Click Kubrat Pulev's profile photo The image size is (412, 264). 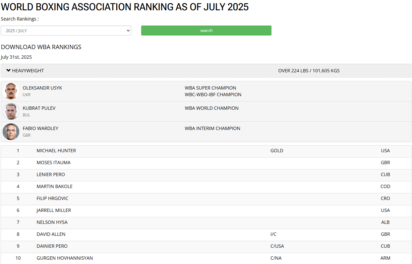click(11, 111)
